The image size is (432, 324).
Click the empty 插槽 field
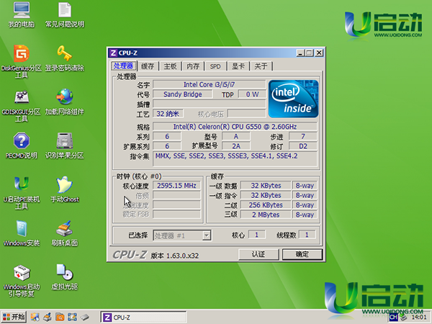[x=210, y=104]
